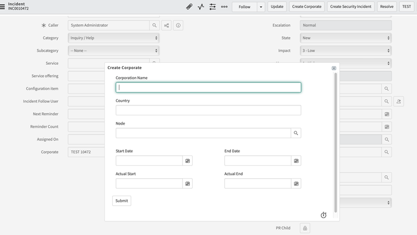
Task: Click the stopwatch response time icon
Action: click(x=323, y=215)
